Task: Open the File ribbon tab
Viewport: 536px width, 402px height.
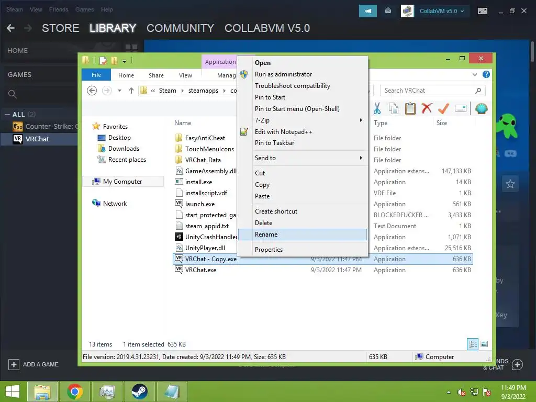Action: (x=96, y=74)
